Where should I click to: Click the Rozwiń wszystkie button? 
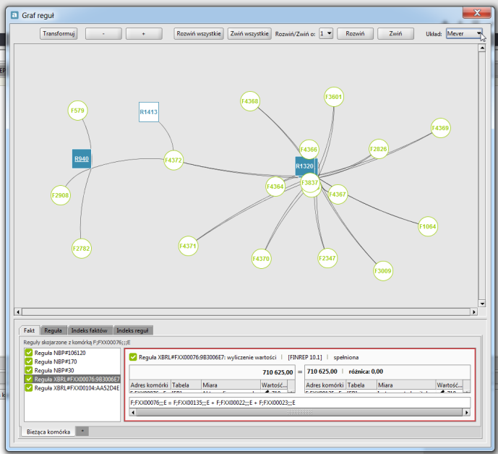[199, 33]
